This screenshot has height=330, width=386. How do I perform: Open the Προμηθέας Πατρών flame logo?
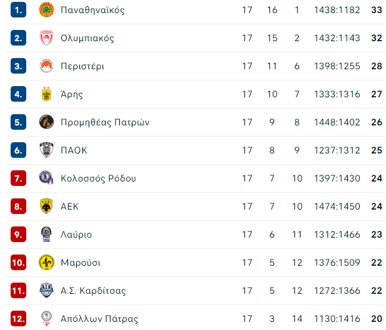[x=46, y=122]
